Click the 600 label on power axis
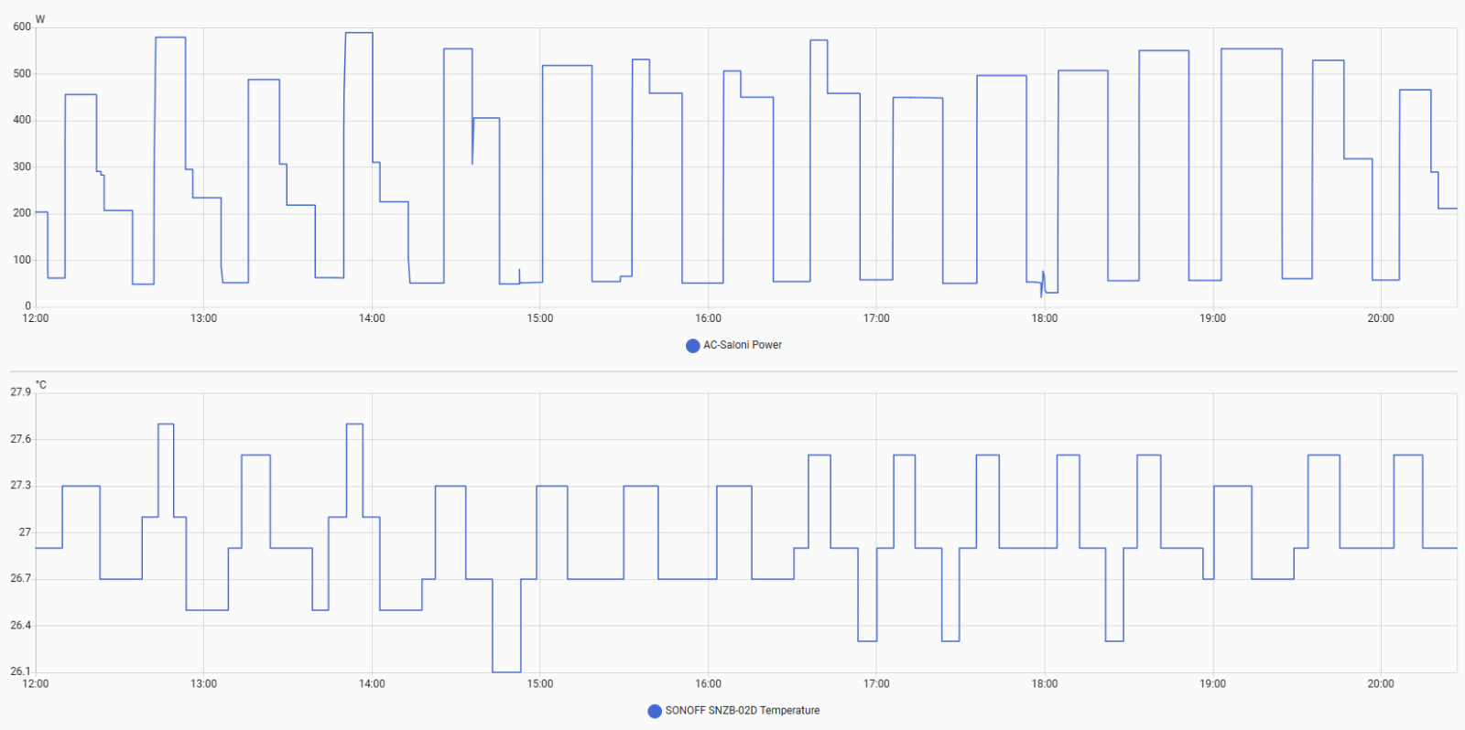 [22, 27]
